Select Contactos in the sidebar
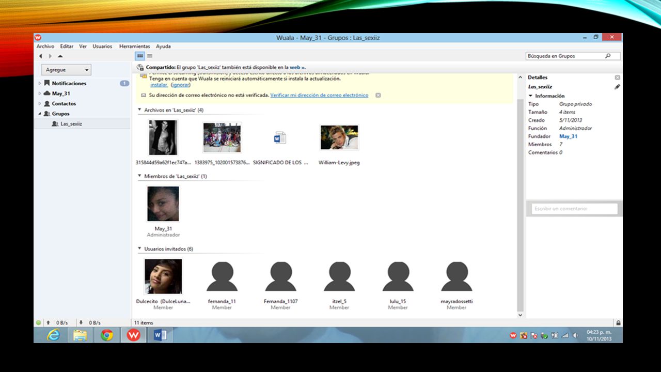Screen dimensions: 661x372 [x=64, y=103]
